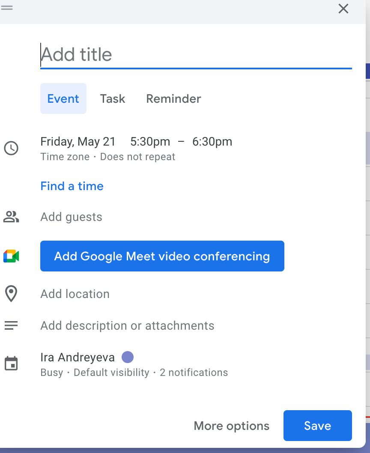Add Google Meet video conferencing

point(162,256)
